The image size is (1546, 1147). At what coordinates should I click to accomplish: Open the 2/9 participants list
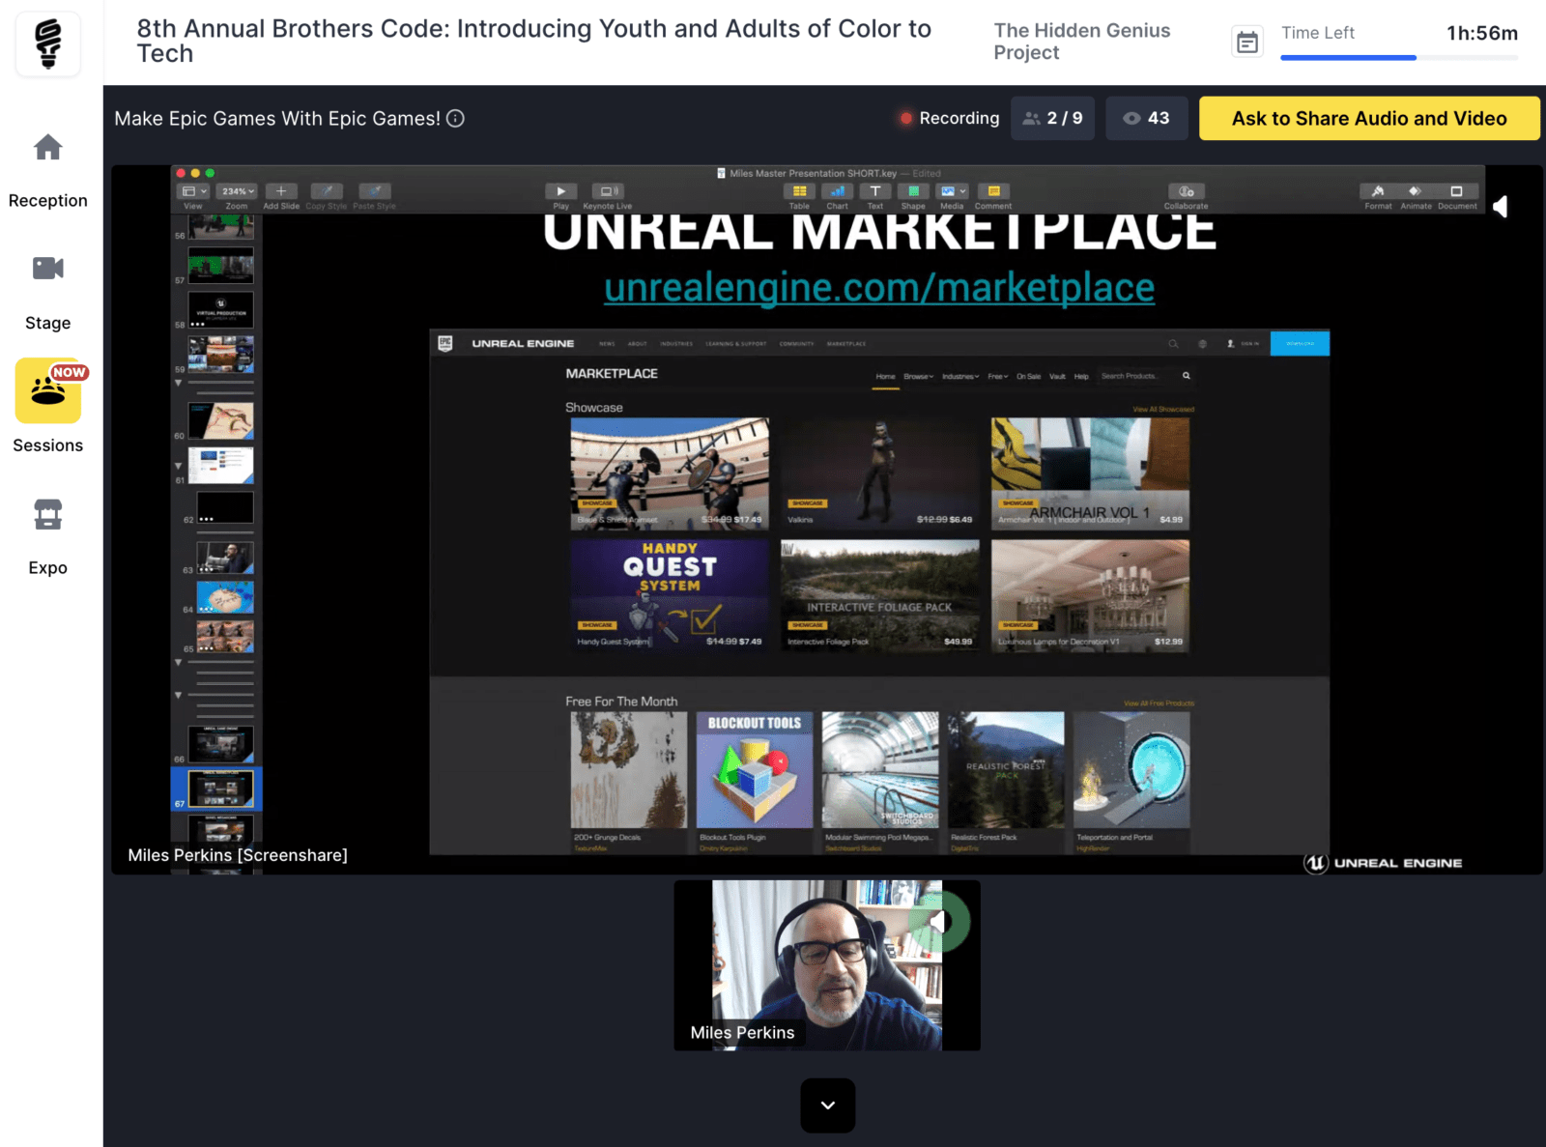click(x=1052, y=119)
